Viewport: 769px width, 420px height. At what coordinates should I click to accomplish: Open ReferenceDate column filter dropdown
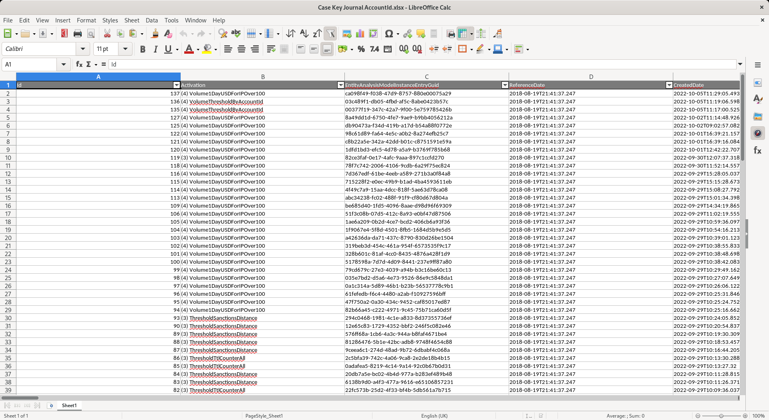point(669,85)
